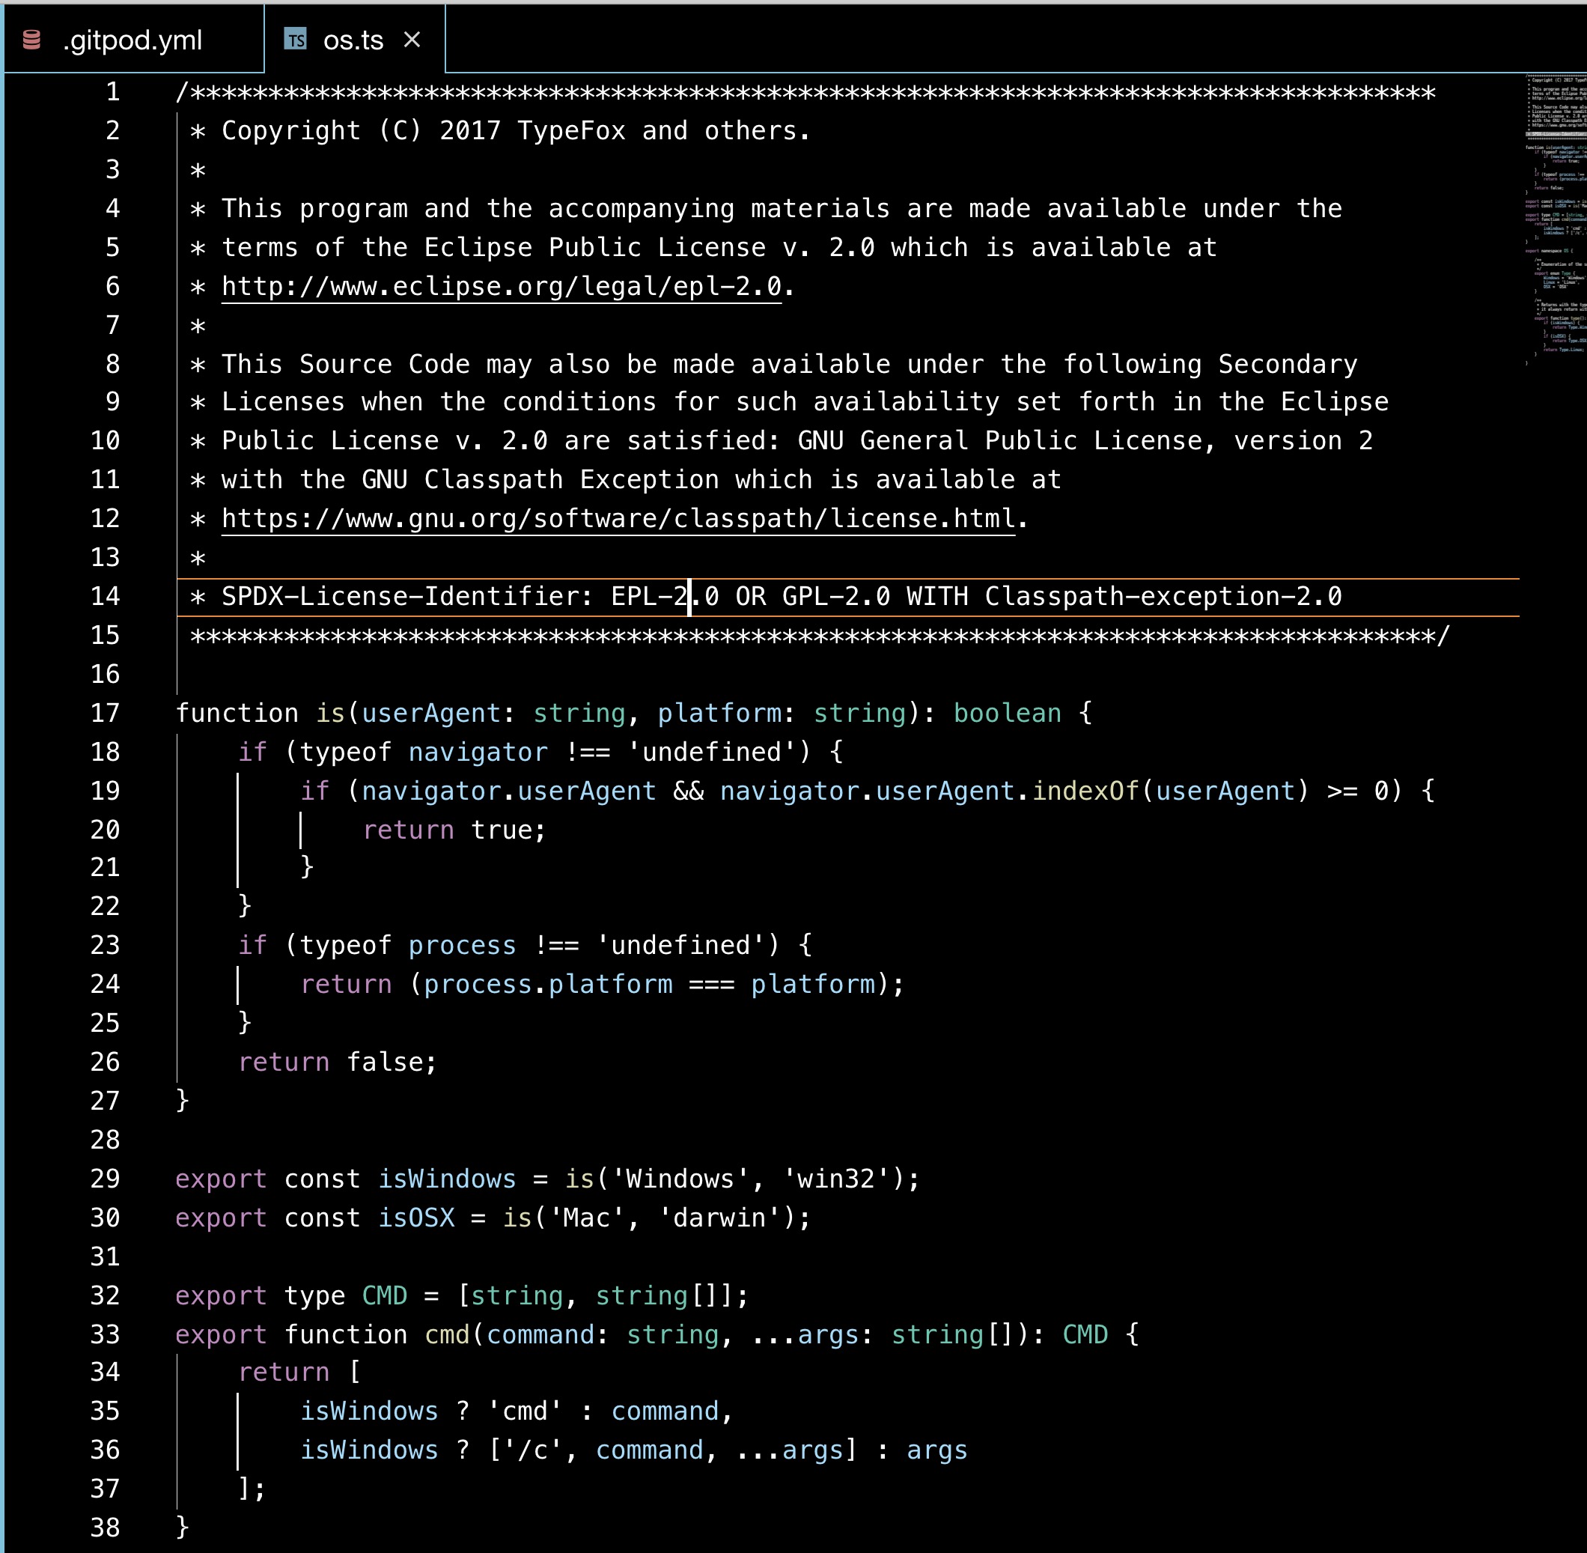Place cursor on the isWindows constant

click(x=447, y=1178)
